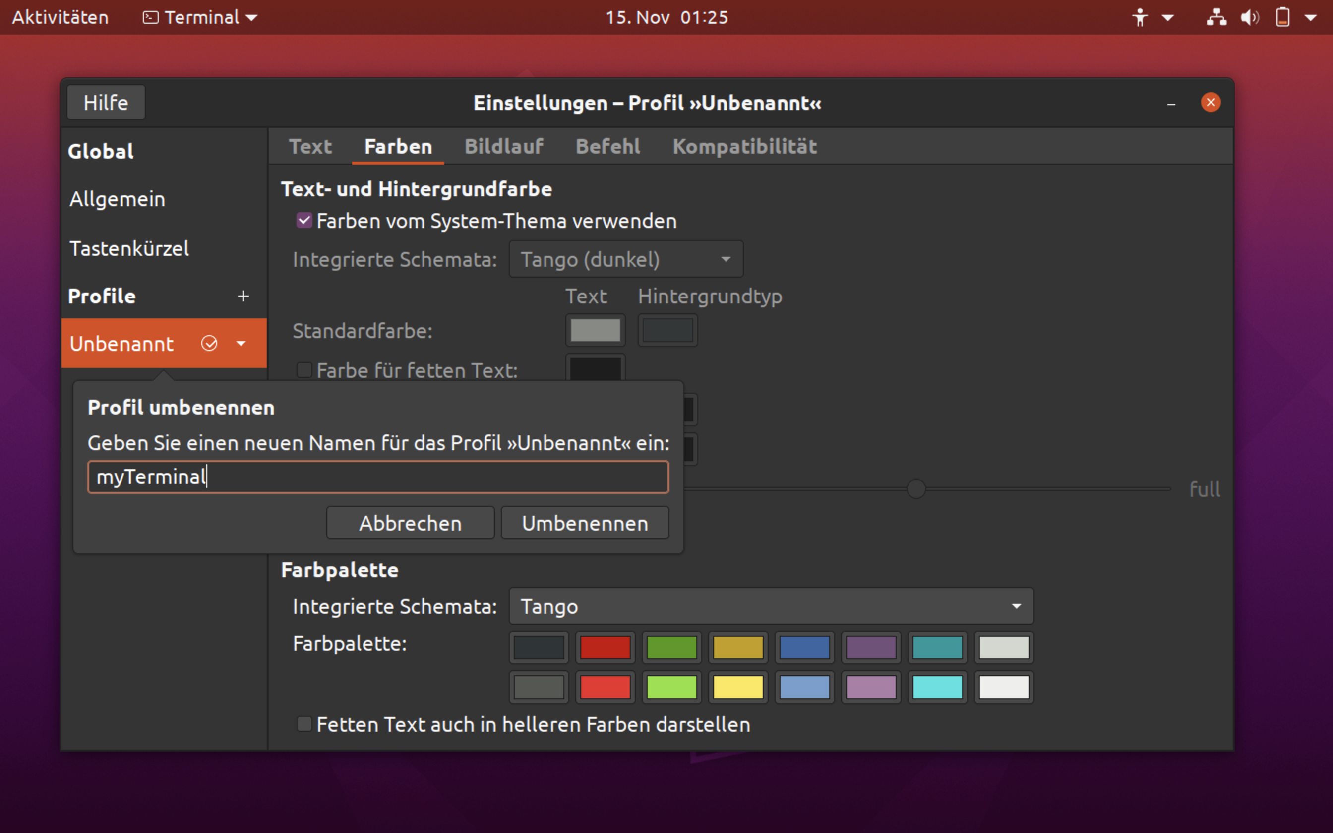Click the Standardfarbe background color swatch
Viewport: 1333px width, 833px height.
tap(667, 331)
